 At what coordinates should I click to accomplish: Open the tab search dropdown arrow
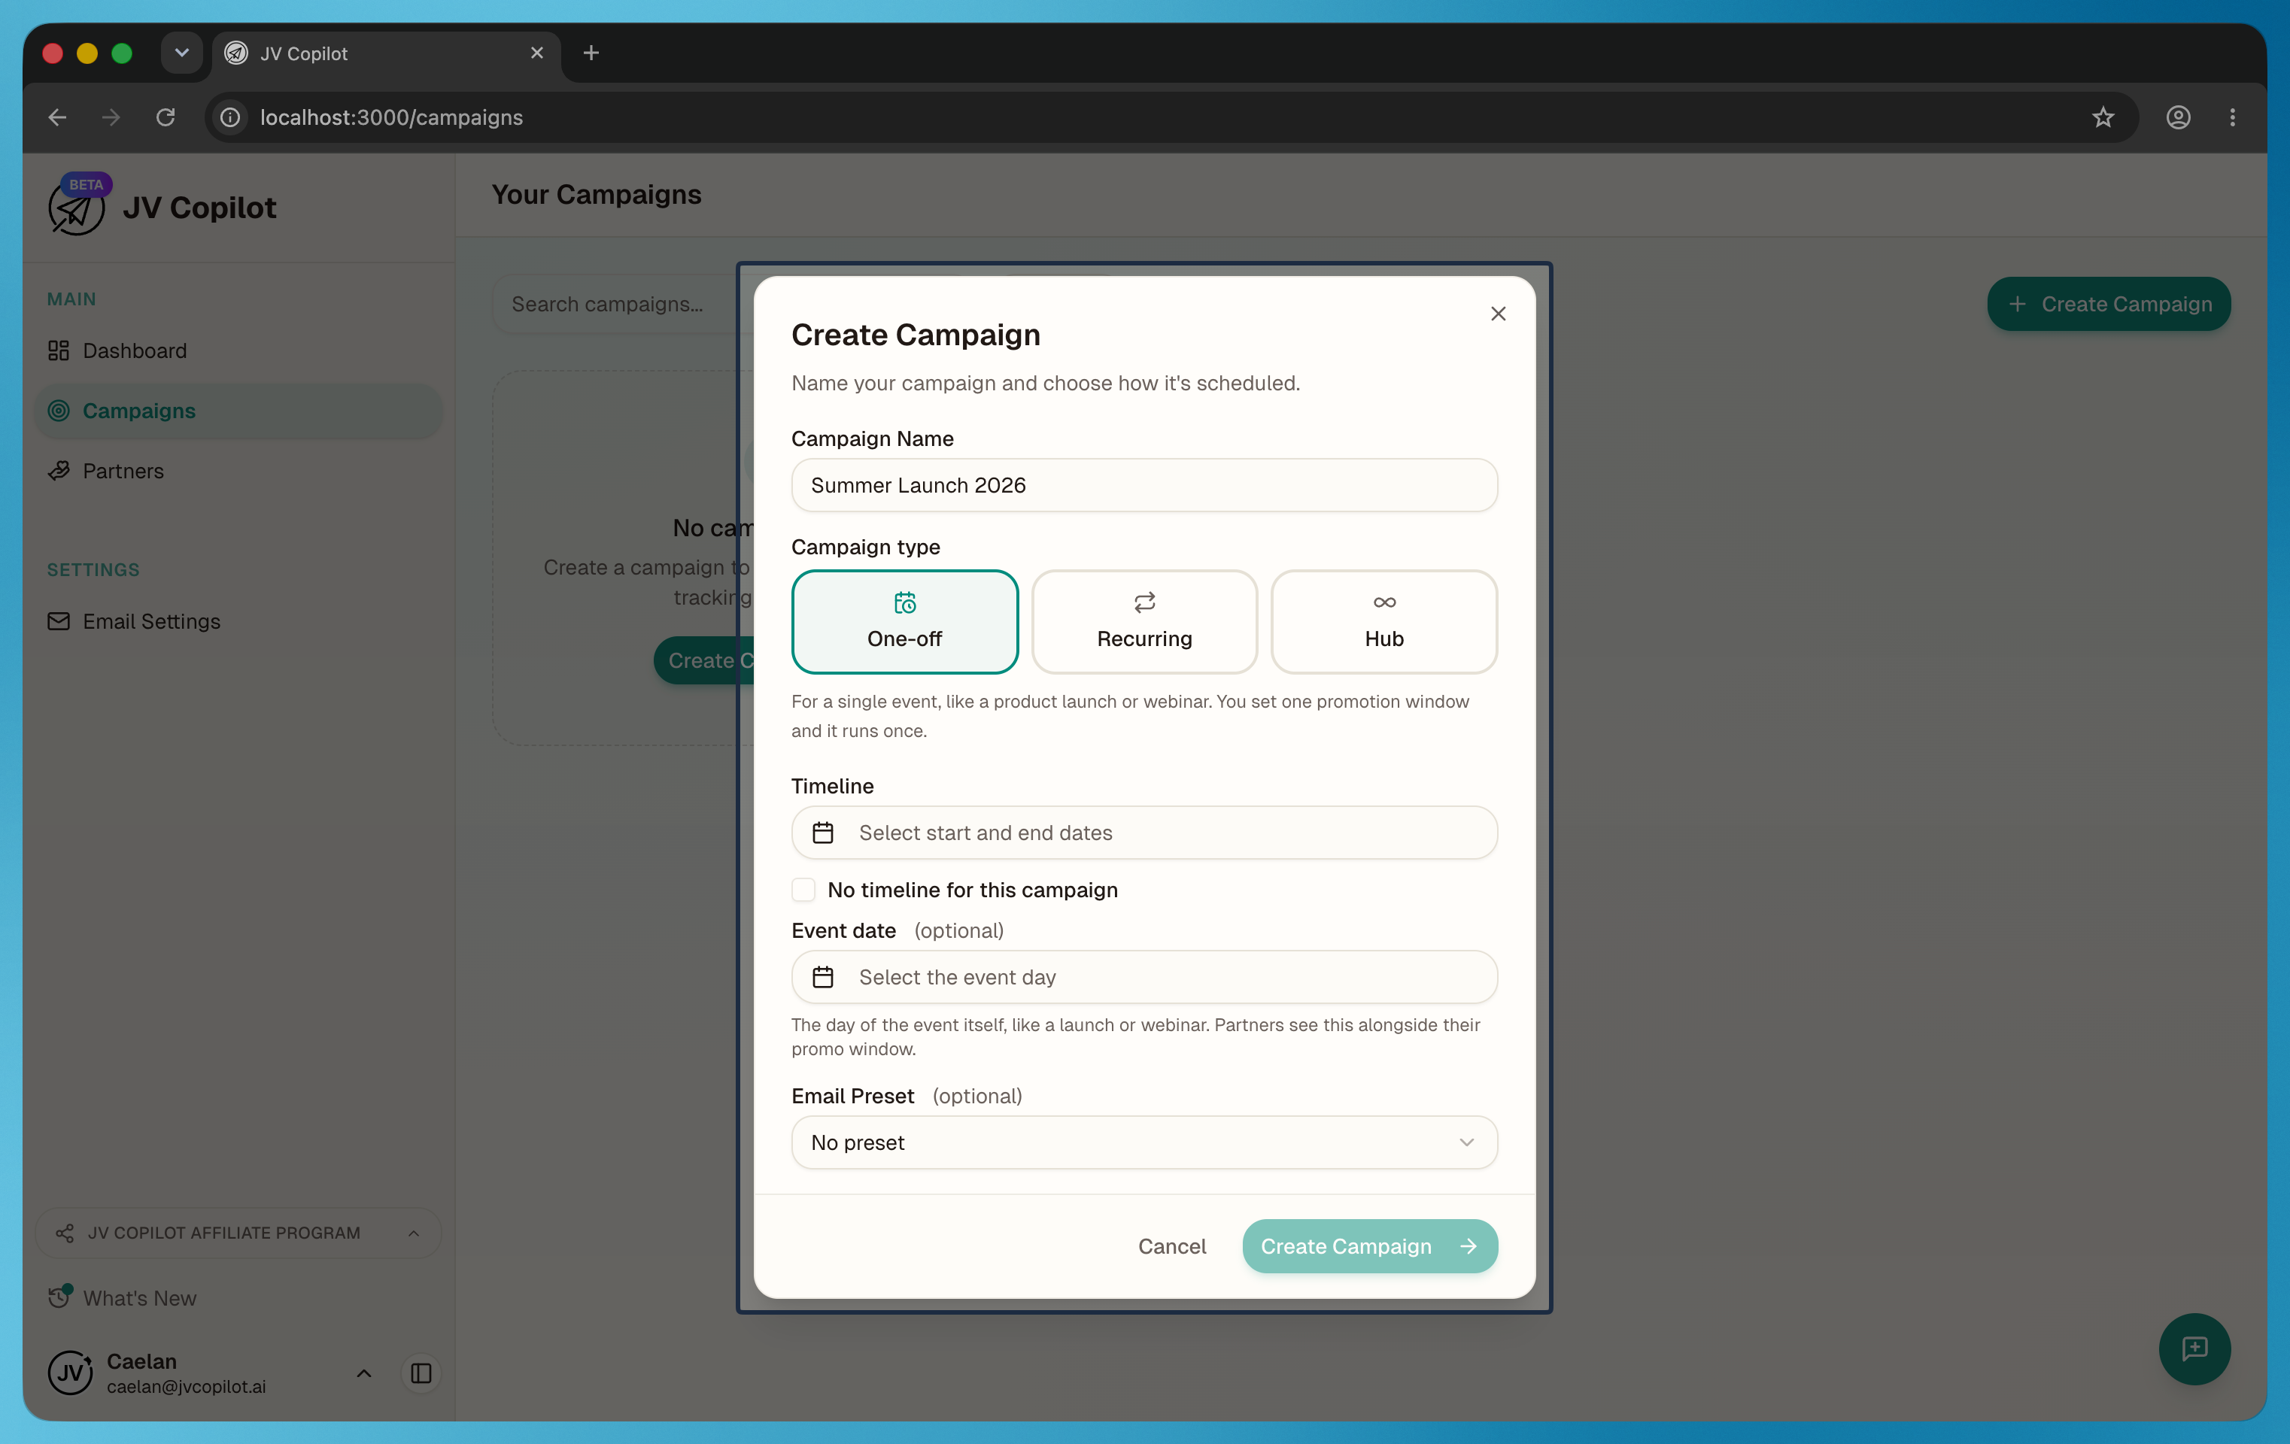pyautogui.click(x=181, y=53)
